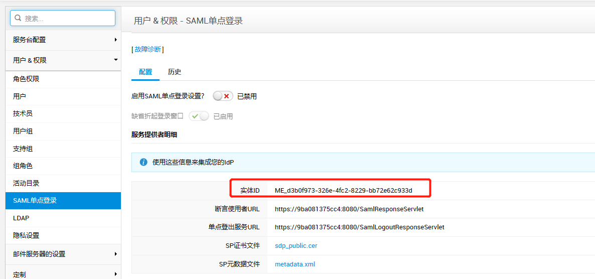Expand 服务台配置 menu section
The width and height of the screenshot is (595, 279).
coord(63,40)
